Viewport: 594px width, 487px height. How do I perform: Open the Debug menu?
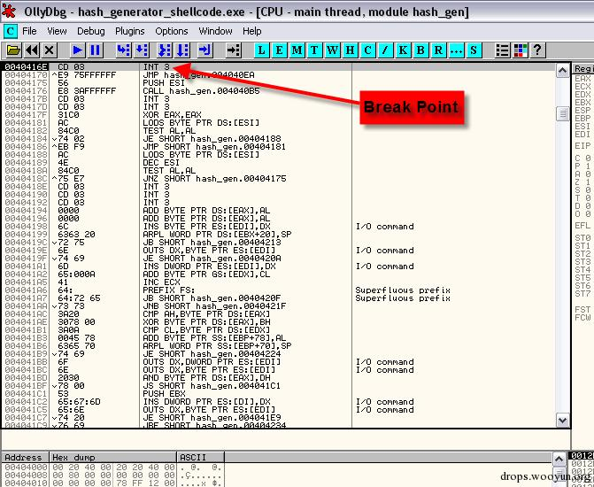[x=91, y=31]
